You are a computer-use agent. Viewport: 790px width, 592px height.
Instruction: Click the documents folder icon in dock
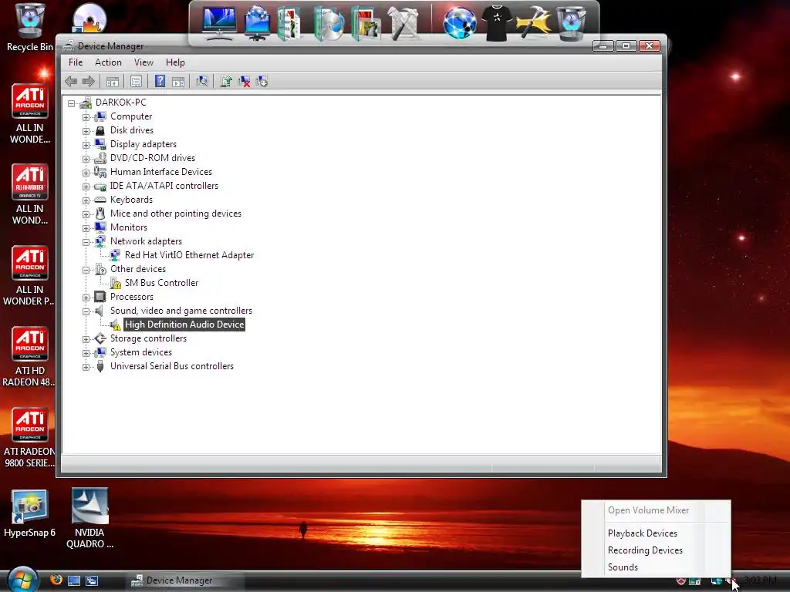click(289, 23)
